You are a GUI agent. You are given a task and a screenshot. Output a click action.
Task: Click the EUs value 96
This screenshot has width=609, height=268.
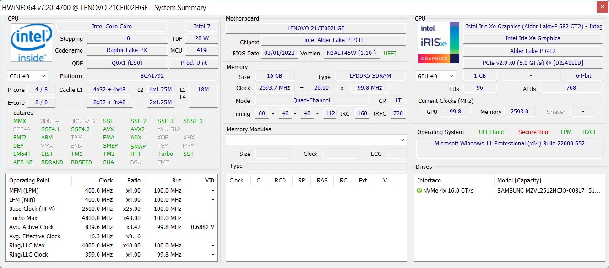pyautogui.click(x=480, y=88)
